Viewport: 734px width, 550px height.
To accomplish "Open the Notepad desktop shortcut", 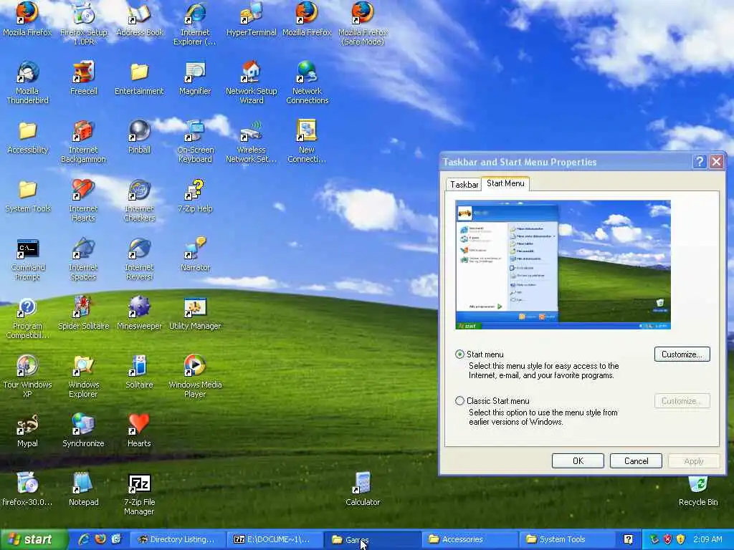I will click(x=83, y=489).
